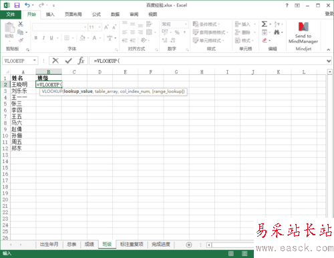Click the Clear eraser icon
The height and width of the screenshot is (258, 334).
(265, 40)
